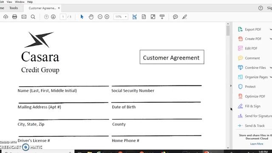Click the page number input field

[63, 17]
